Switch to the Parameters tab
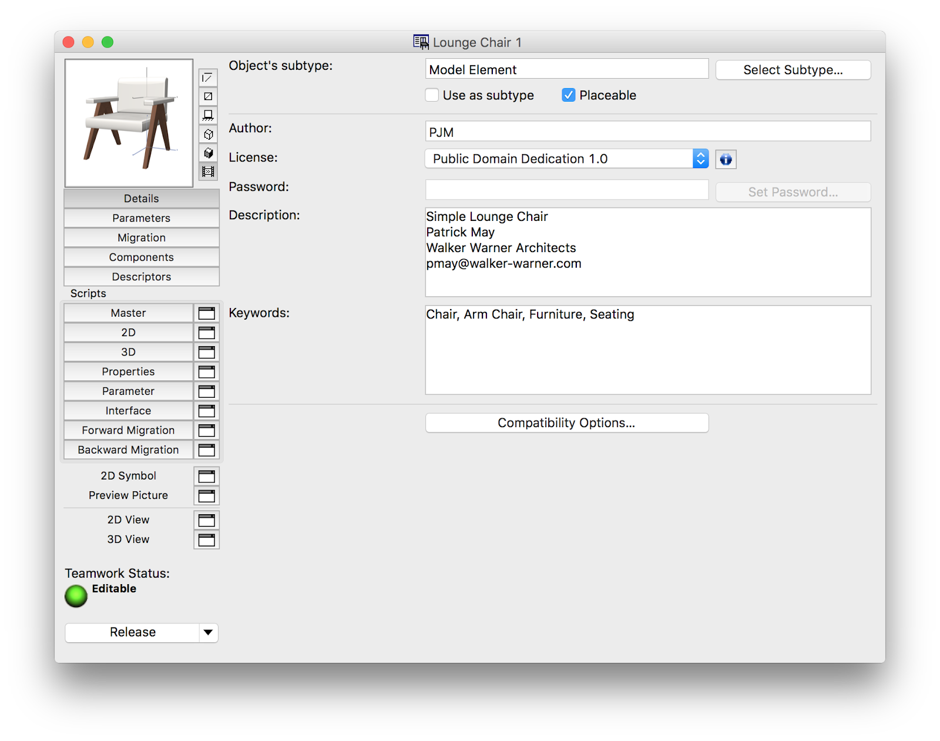 pos(142,218)
